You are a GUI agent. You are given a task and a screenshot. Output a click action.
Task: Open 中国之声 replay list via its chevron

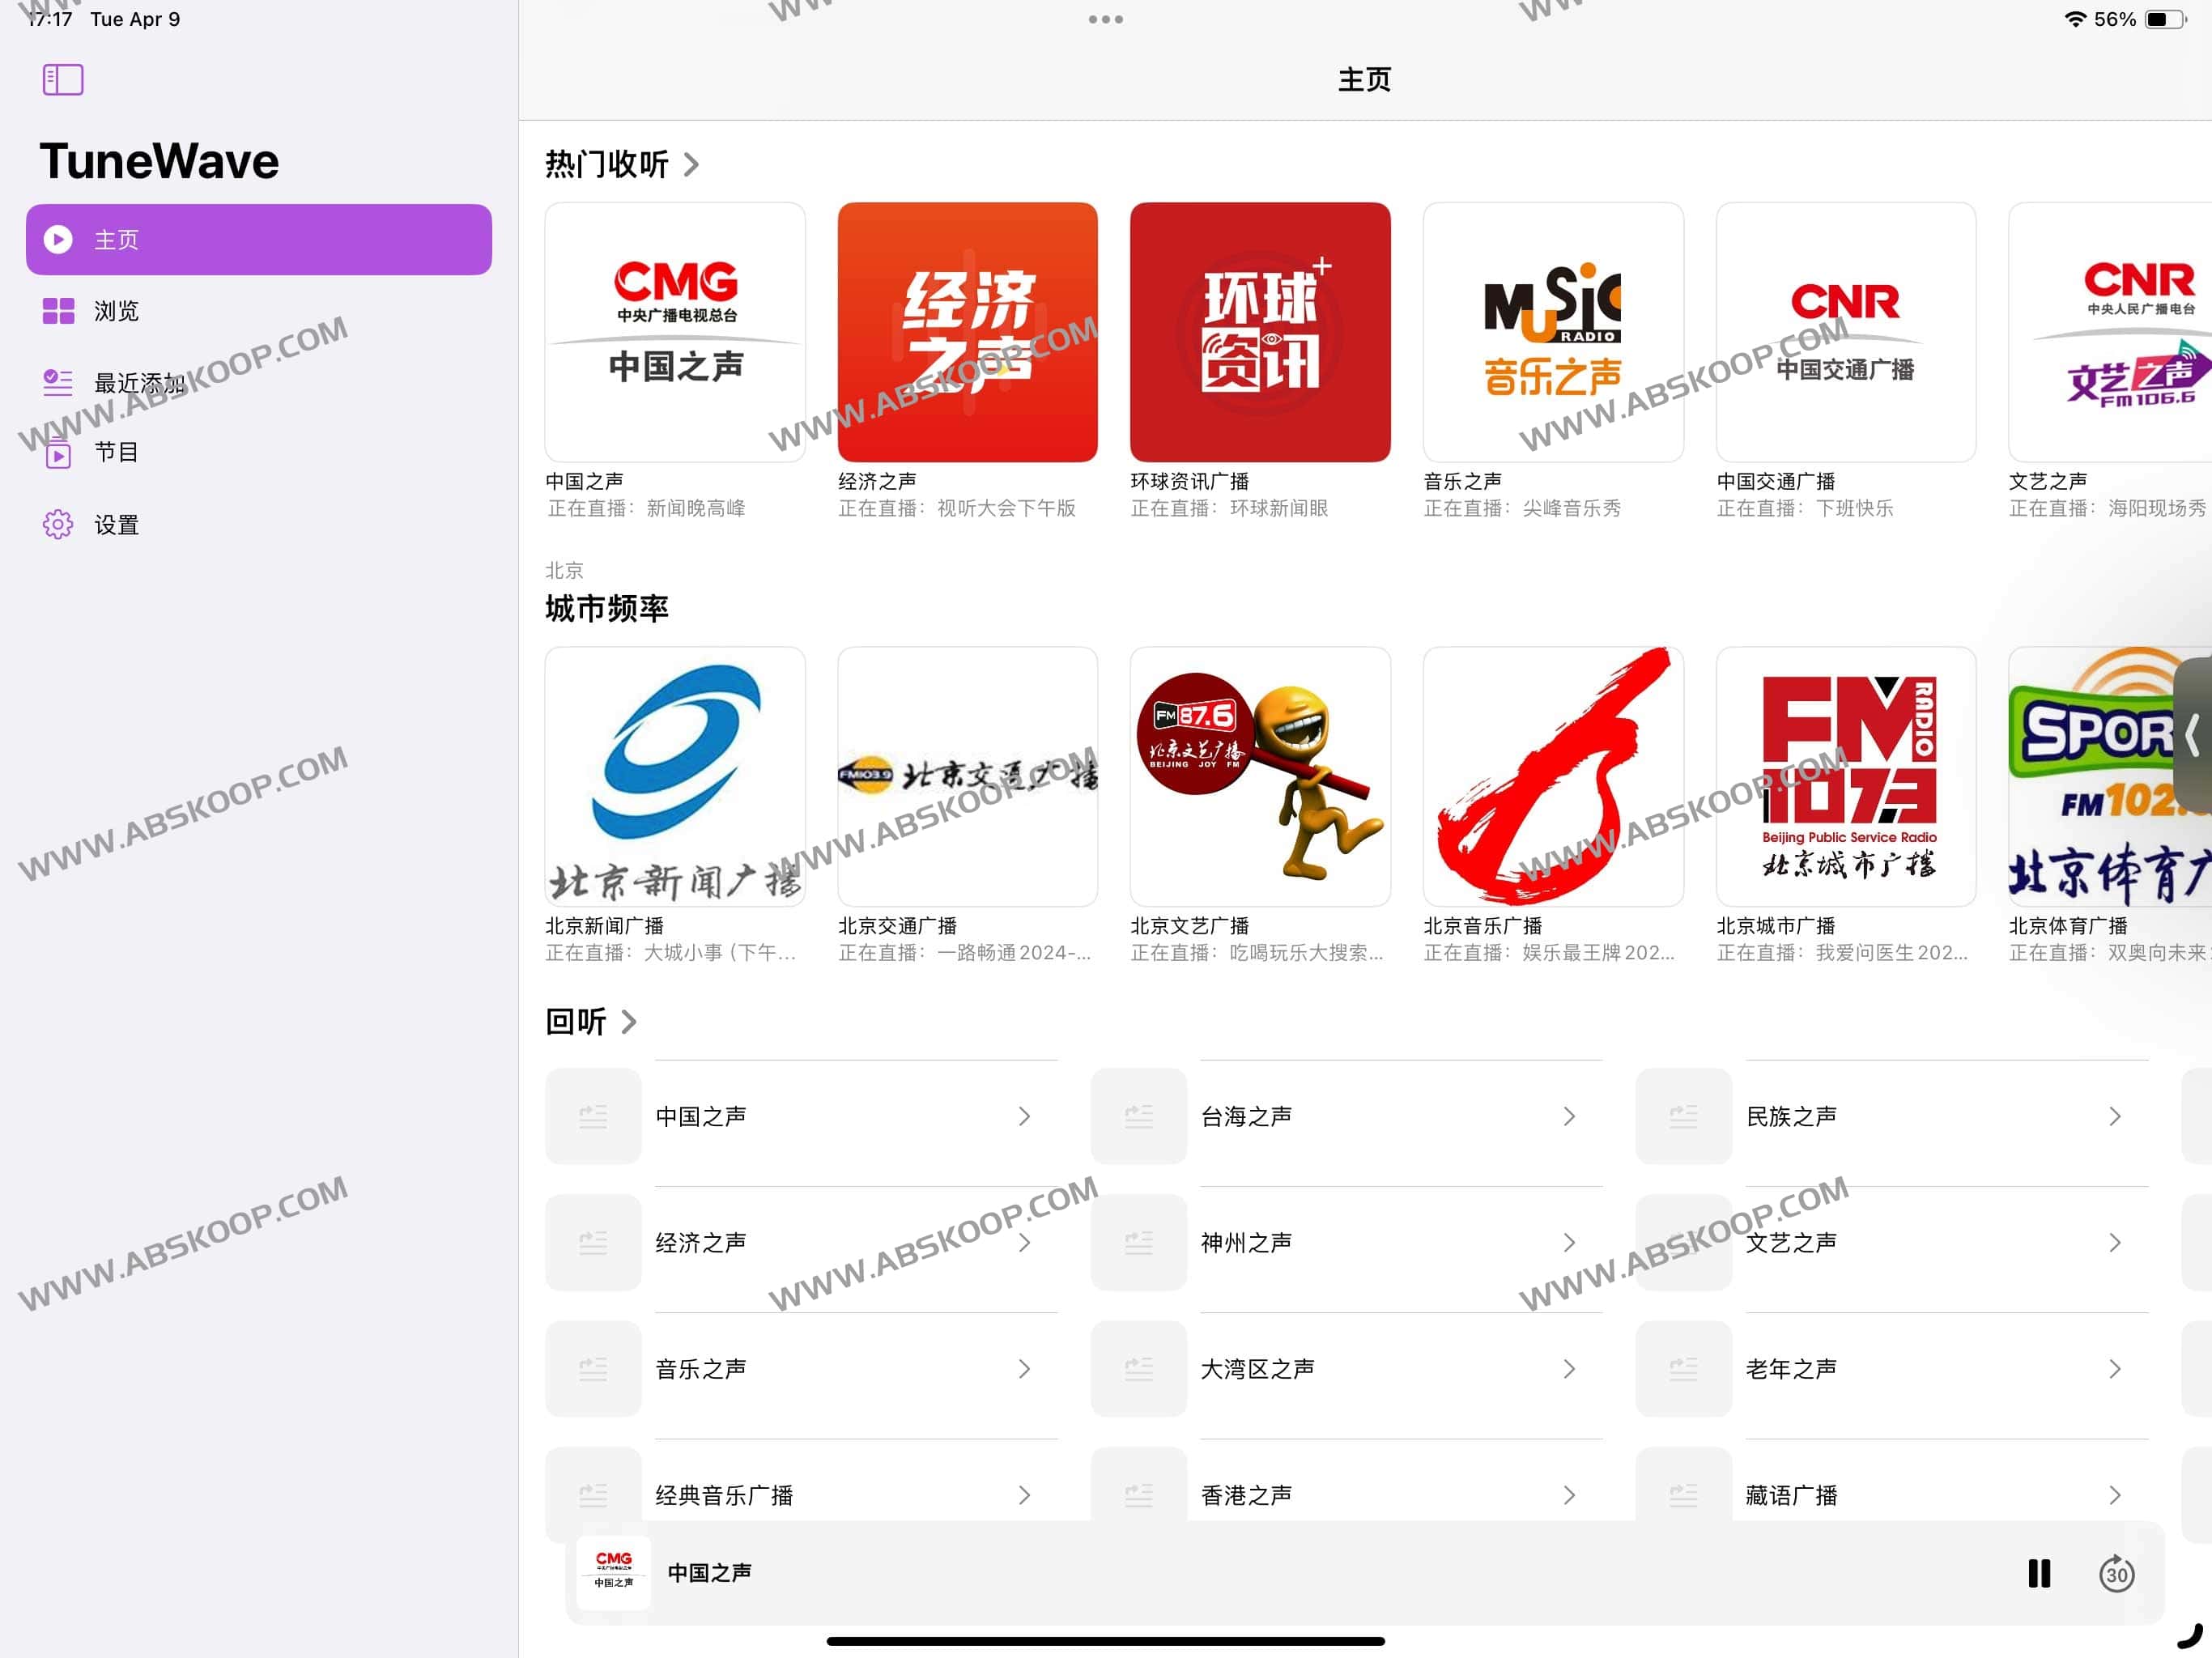(x=1024, y=1116)
